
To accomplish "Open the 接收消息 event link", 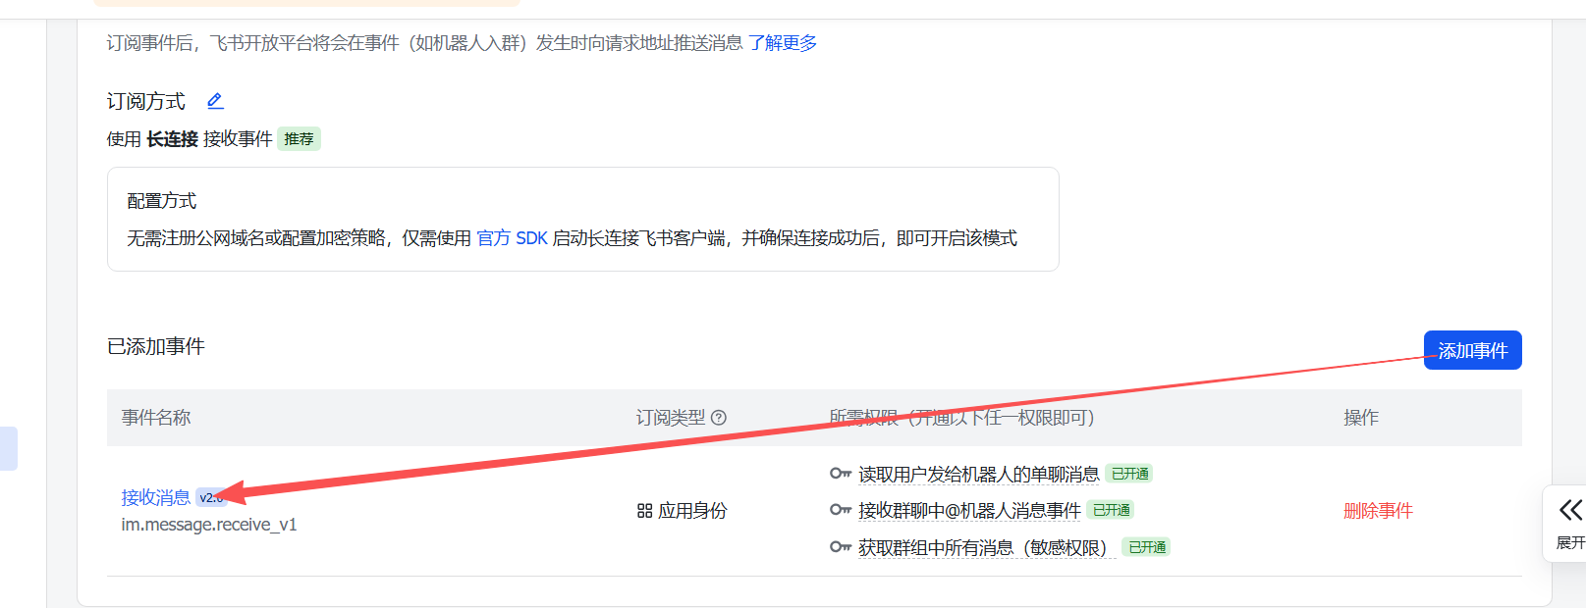I will point(155,497).
